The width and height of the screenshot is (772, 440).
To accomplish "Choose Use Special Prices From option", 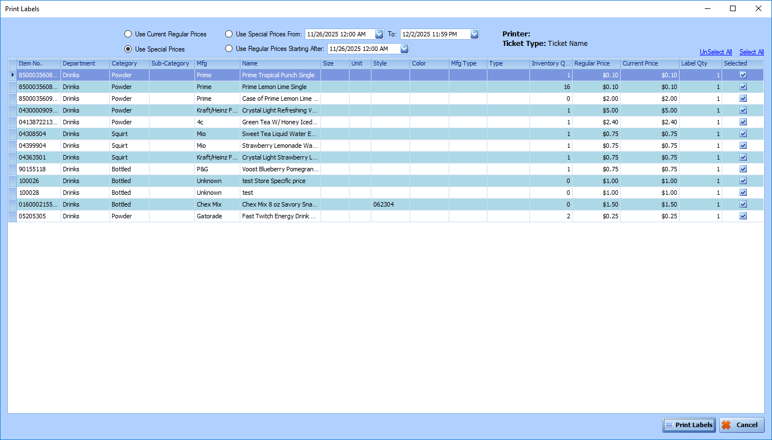I will tap(229, 34).
